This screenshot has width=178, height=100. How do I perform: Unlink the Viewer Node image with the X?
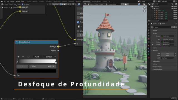[x=128, y=4]
